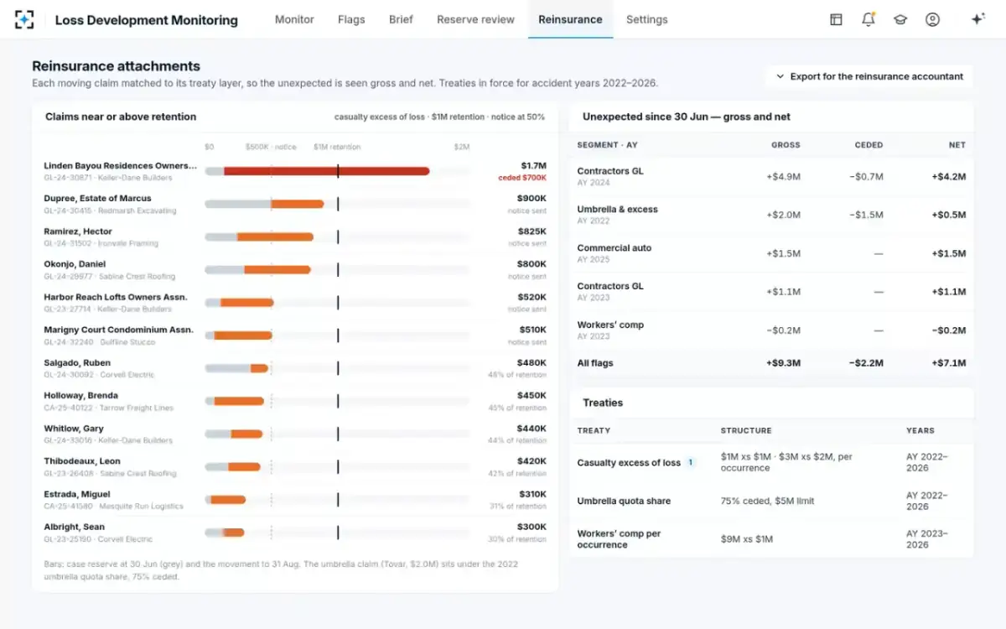Screen dimensions: 1006x629
Task: Click the STRUCTURE column header
Action: (x=746, y=430)
